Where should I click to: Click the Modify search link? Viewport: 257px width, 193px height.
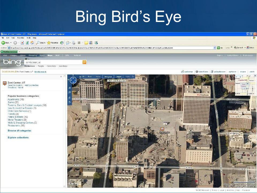[x=40, y=72]
